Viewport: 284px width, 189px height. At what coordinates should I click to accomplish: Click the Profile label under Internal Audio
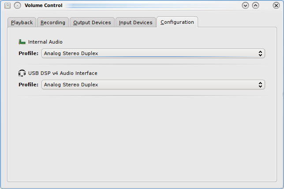point(28,53)
